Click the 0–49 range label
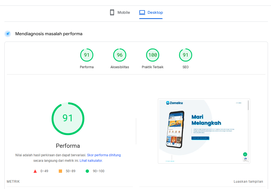This screenshot has width=271, height=189. coord(44,171)
